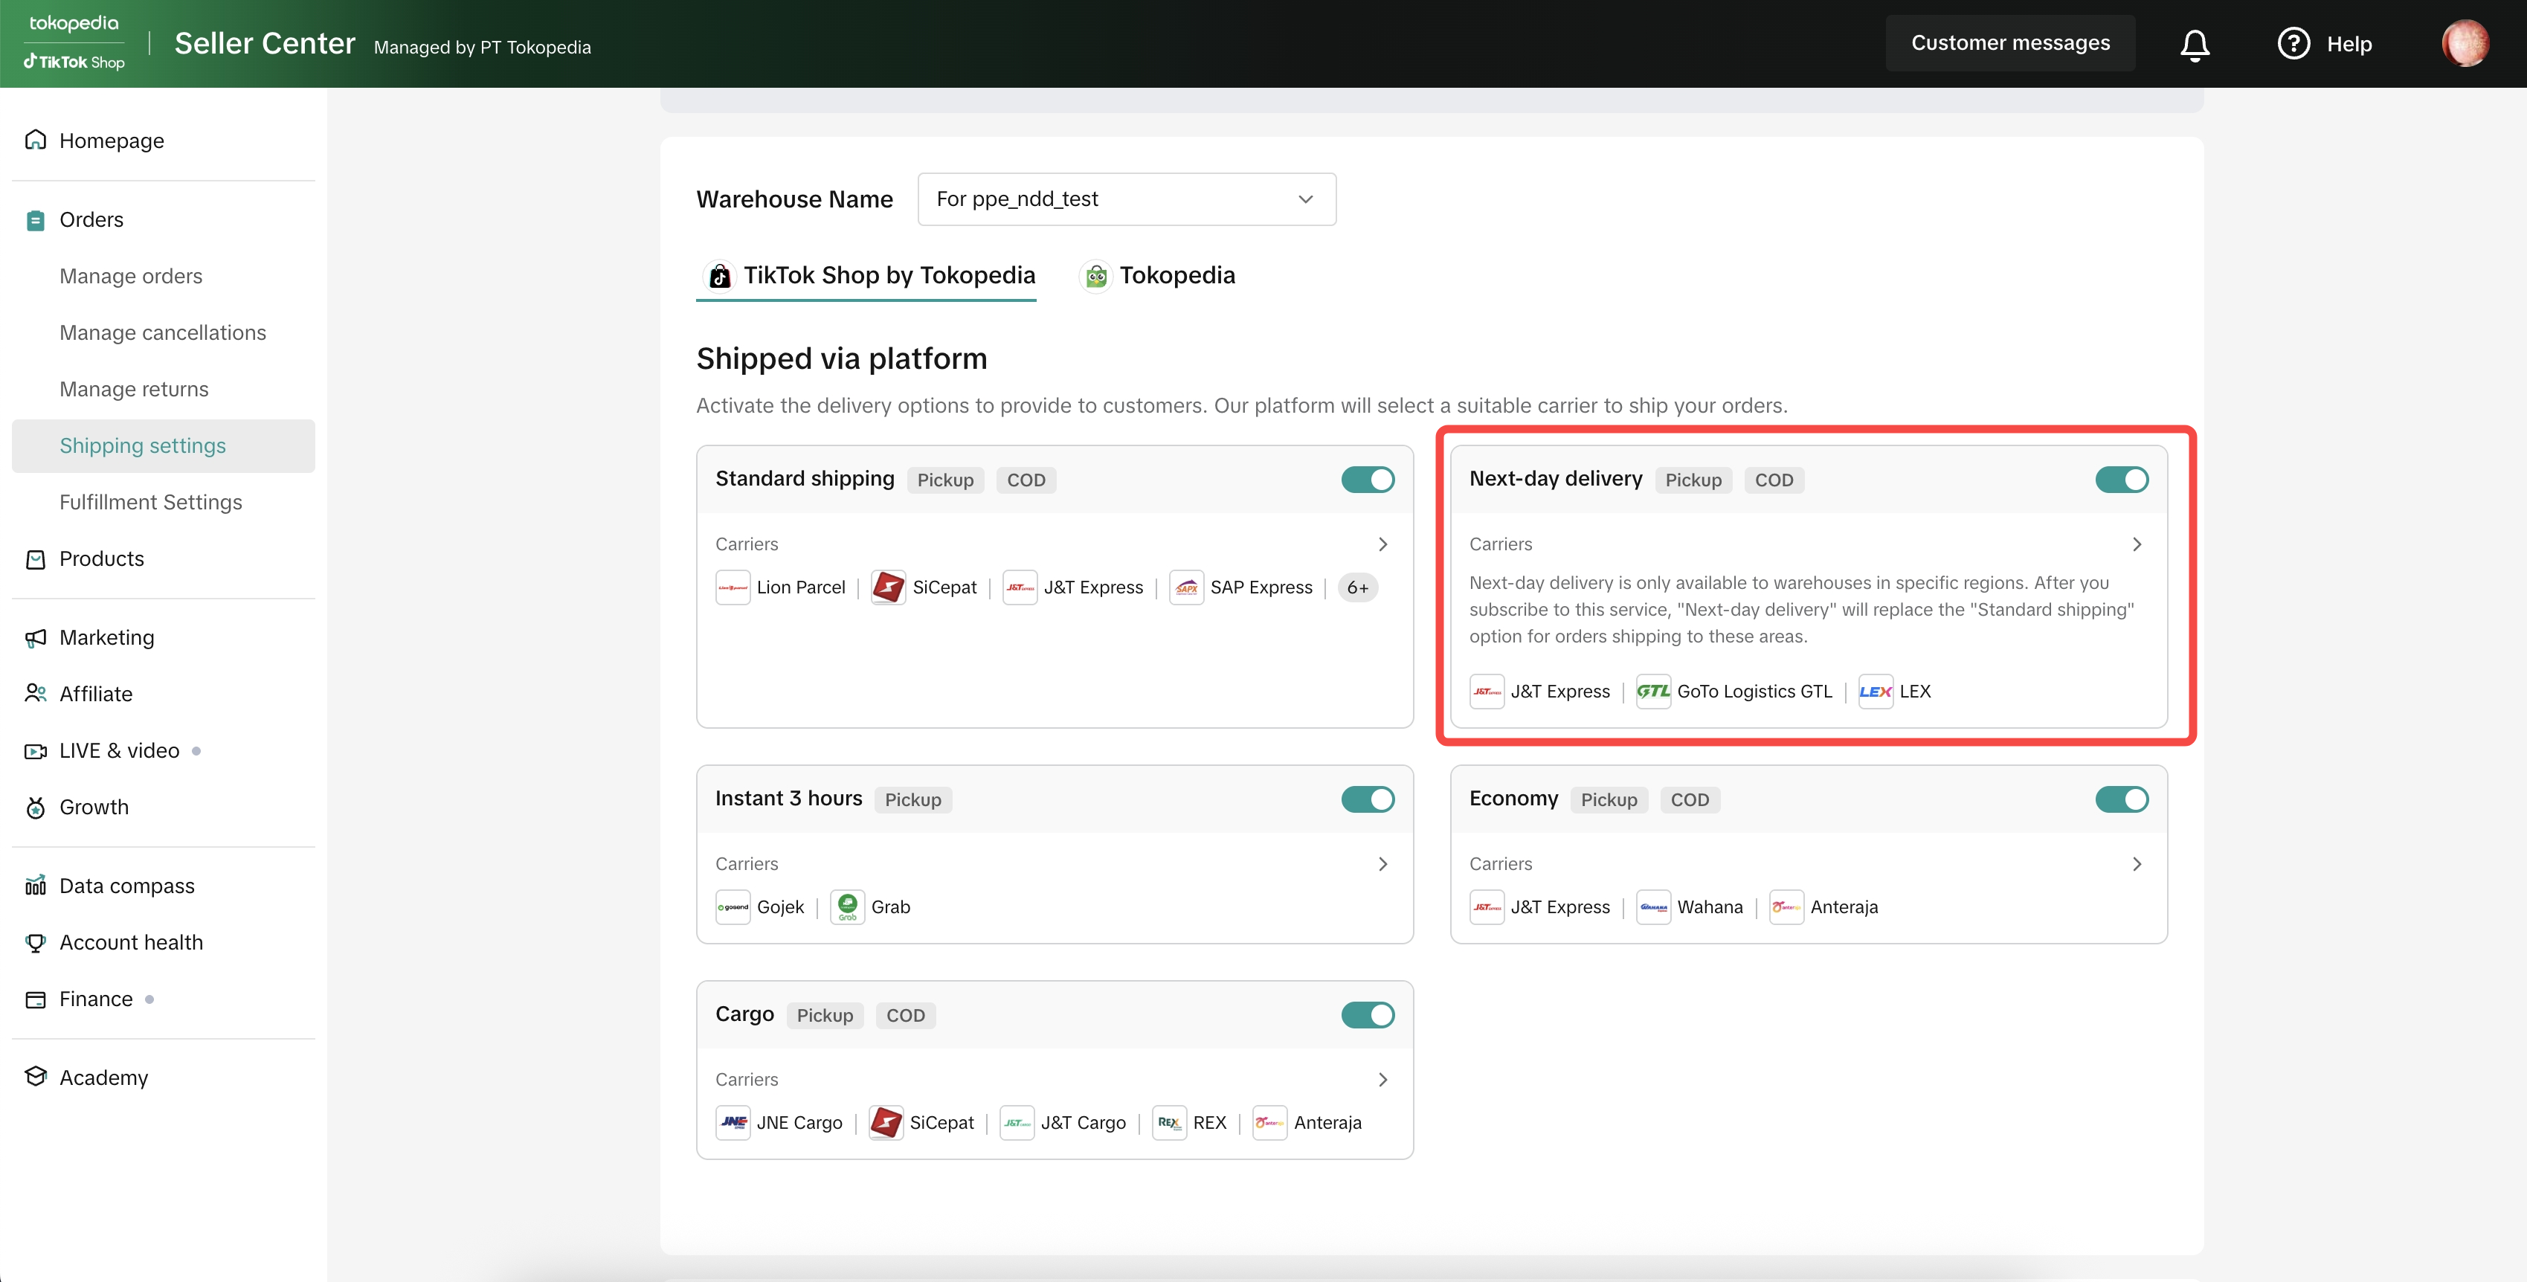Open Fulfillment Settings link

click(151, 502)
